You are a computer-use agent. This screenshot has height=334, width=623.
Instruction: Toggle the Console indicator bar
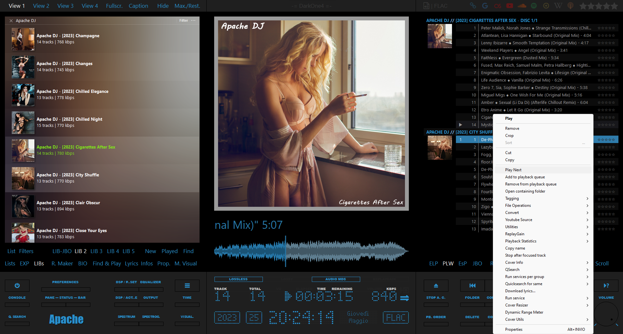coord(17,305)
